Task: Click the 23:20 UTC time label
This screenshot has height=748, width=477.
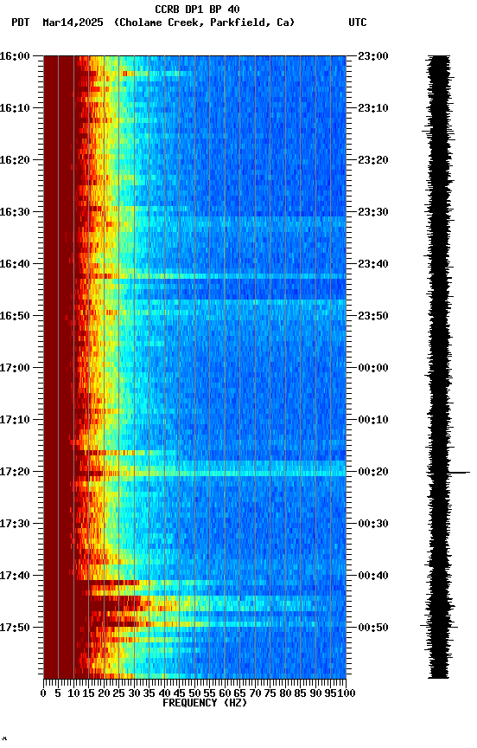Action: click(373, 160)
